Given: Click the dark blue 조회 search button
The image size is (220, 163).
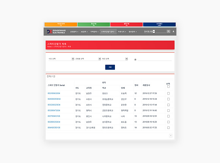Looking at the screenshot, I should point(110,67).
